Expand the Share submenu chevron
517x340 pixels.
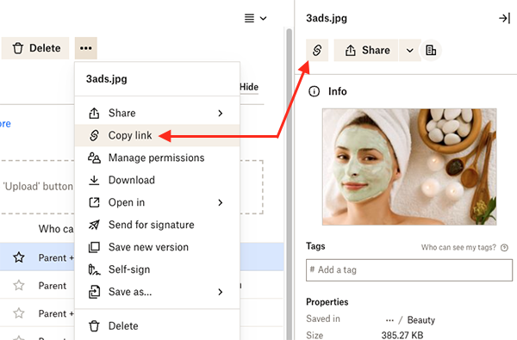221,114
